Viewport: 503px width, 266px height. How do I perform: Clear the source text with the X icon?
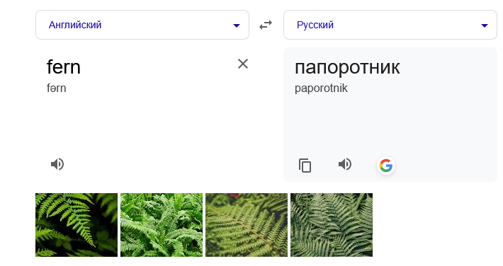pos(243,64)
